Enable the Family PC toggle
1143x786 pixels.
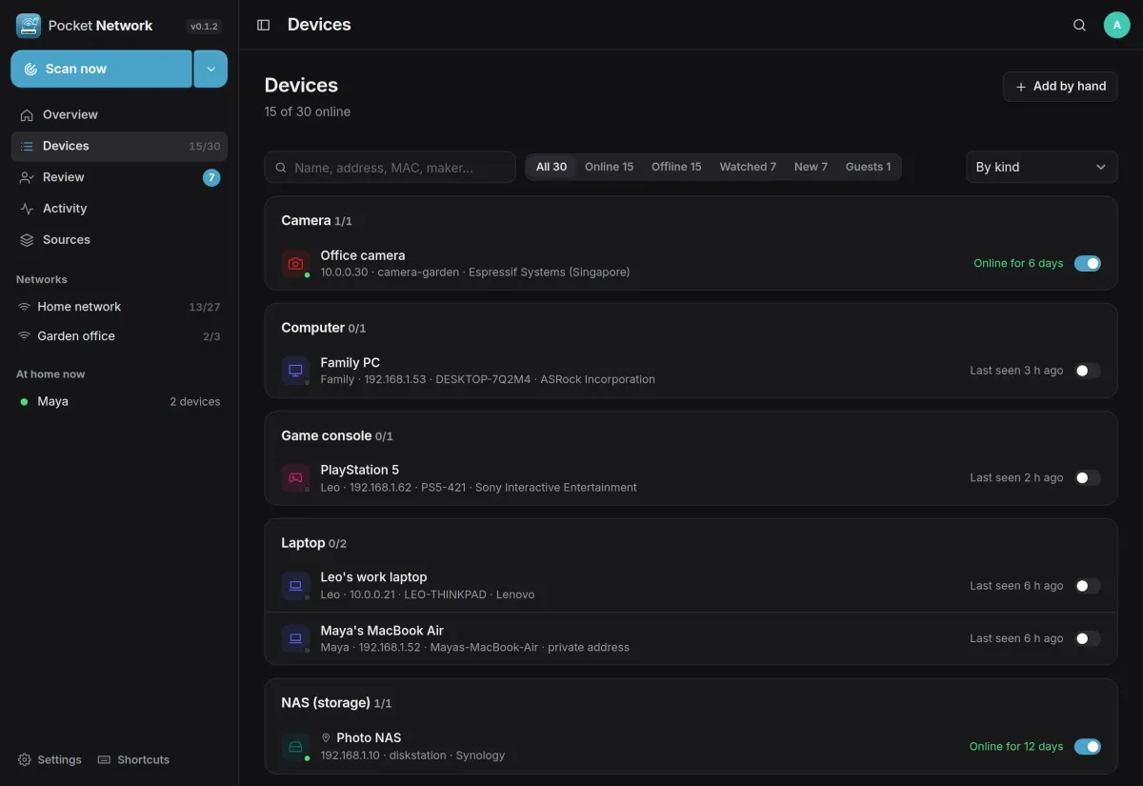1088,371
